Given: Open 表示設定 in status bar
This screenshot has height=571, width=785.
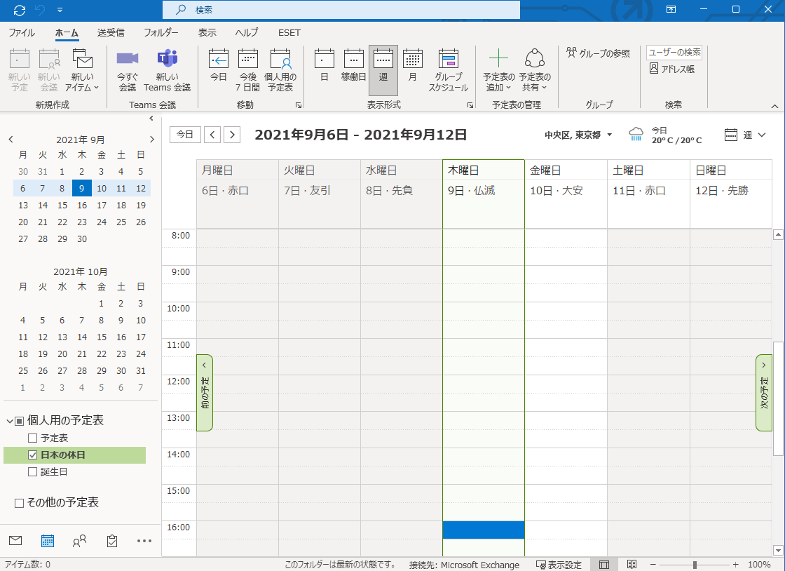Looking at the screenshot, I should pyautogui.click(x=559, y=565).
